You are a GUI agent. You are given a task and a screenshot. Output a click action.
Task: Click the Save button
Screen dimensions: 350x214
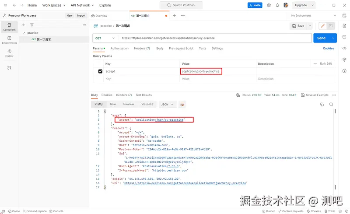tap(298, 26)
